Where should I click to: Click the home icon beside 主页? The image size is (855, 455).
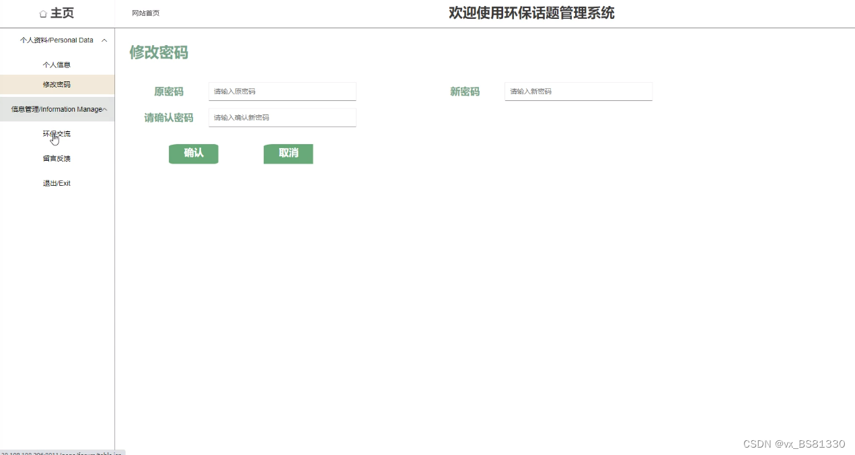click(x=43, y=13)
